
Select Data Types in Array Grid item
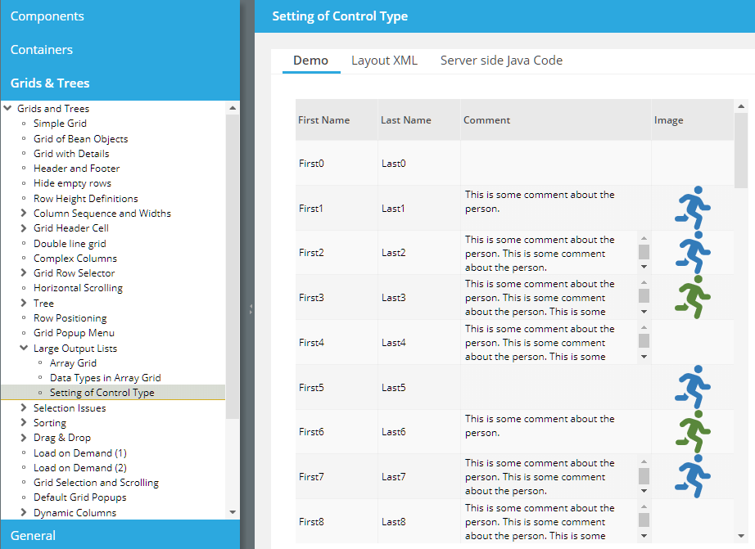pos(105,378)
